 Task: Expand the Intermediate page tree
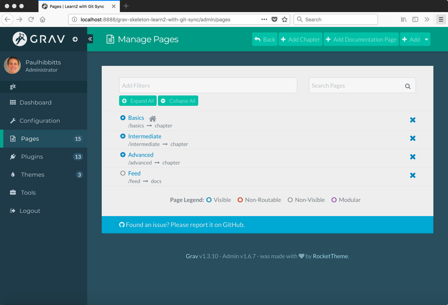[x=123, y=136]
